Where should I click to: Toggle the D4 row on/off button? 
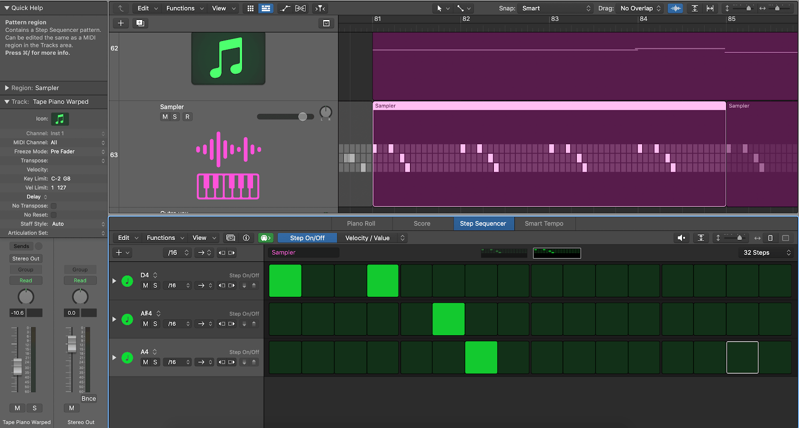coord(127,281)
